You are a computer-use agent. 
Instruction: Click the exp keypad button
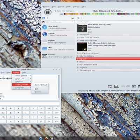tap(49, 108)
